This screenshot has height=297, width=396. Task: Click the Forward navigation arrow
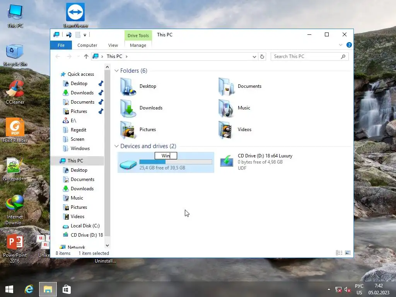pos(69,56)
